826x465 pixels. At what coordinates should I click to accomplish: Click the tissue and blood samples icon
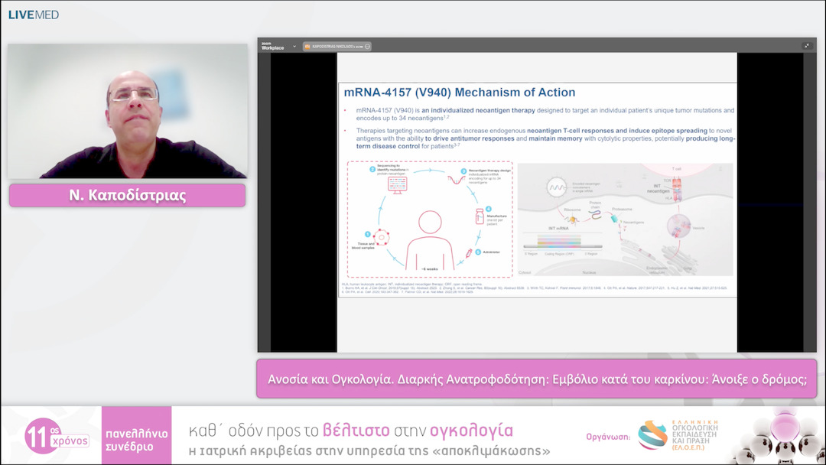[379, 237]
